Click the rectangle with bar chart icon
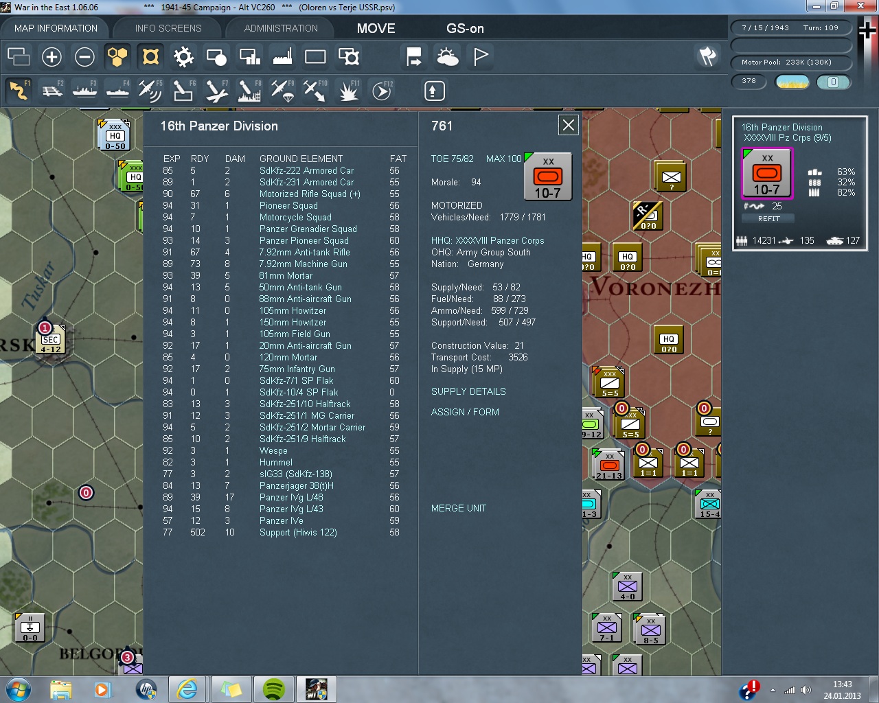 (x=249, y=56)
